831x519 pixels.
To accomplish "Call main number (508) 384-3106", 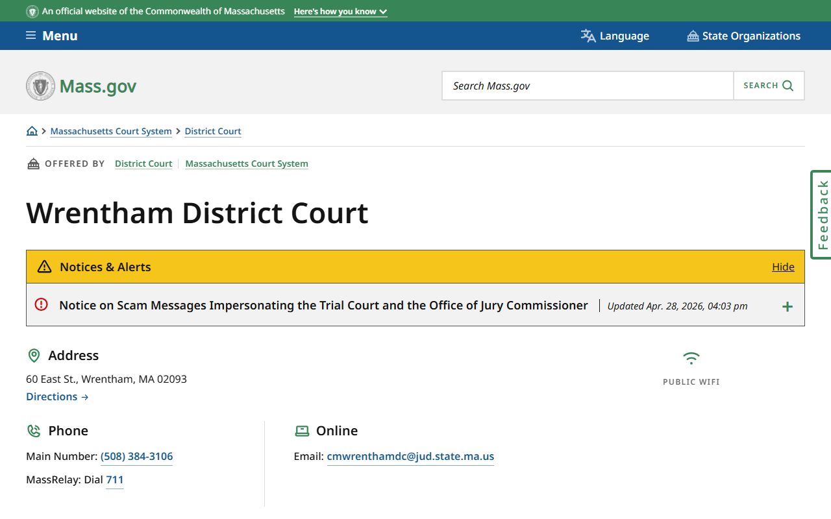I will (x=136, y=456).
